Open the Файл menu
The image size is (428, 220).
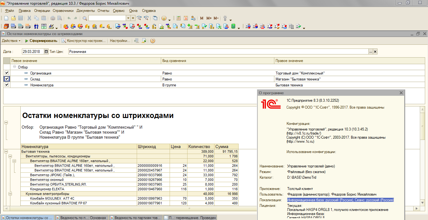click(x=9, y=11)
